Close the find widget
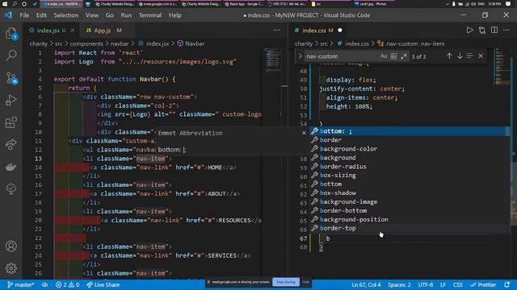This screenshot has height=290, width=517. click(x=481, y=56)
